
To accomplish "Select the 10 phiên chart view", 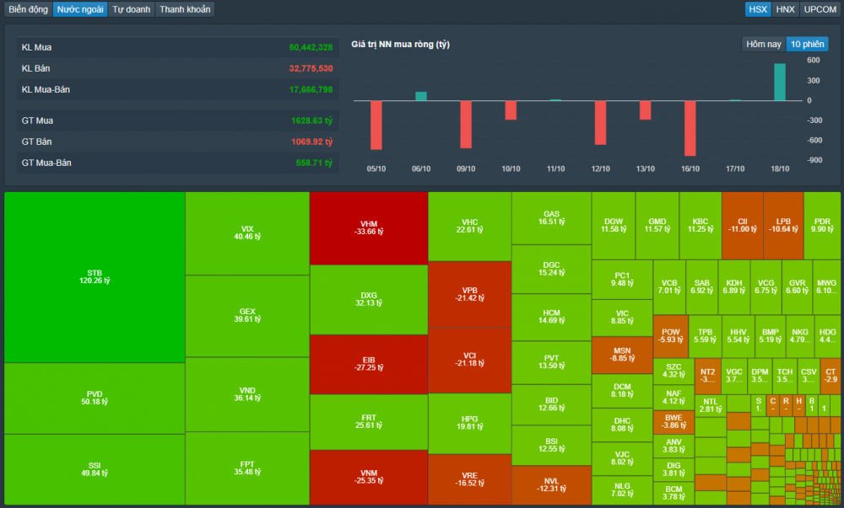I will pyautogui.click(x=808, y=44).
